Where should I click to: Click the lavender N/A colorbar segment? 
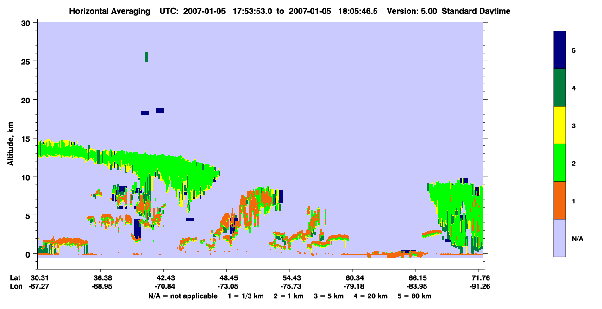tap(560, 238)
